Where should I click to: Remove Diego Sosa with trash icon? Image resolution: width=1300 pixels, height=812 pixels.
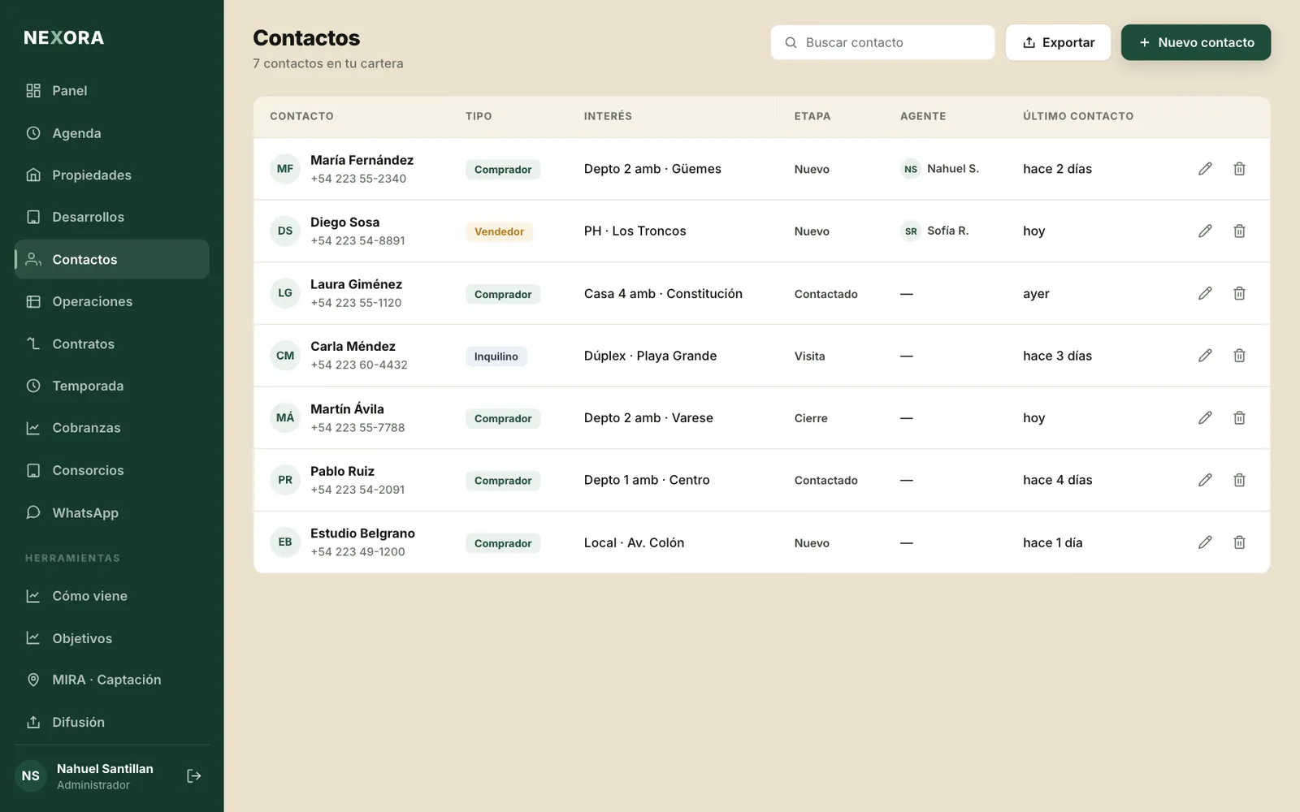1239,231
